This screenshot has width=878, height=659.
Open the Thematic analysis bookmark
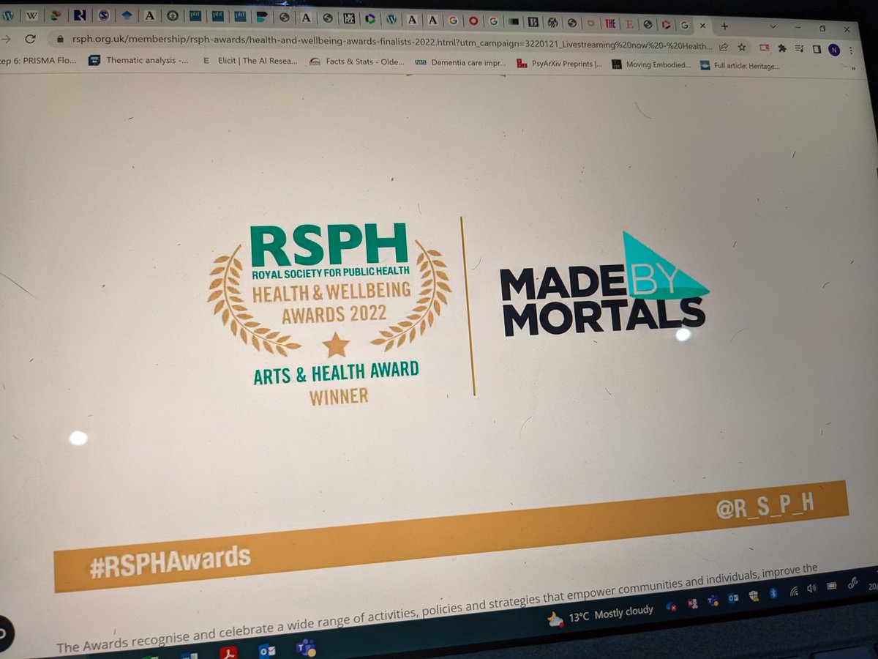click(138, 61)
